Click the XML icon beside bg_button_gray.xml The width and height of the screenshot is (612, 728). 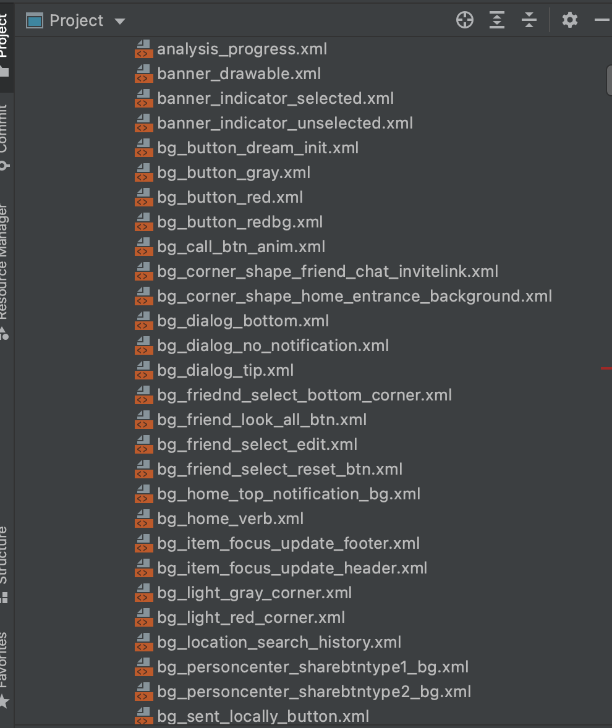[143, 172]
